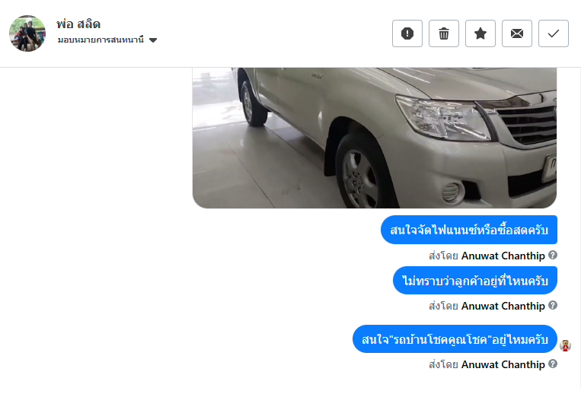Select message bubble สนใจ"รถบ้านโชคคุณโชค"อยู่ไหมครับ
The height and width of the screenshot is (394, 581).
[455, 339]
